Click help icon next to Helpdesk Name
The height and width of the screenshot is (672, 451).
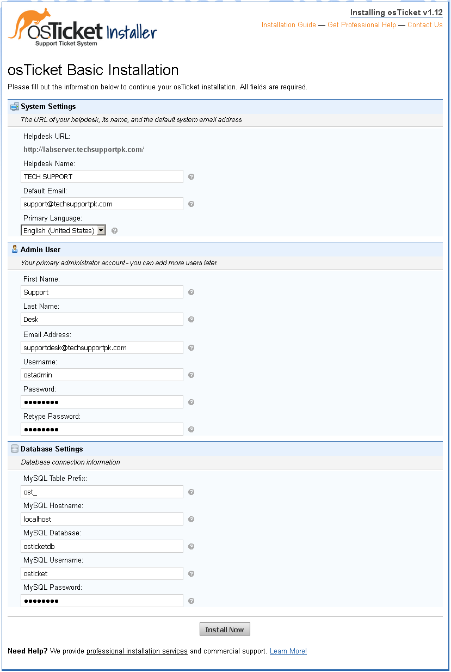(x=191, y=177)
